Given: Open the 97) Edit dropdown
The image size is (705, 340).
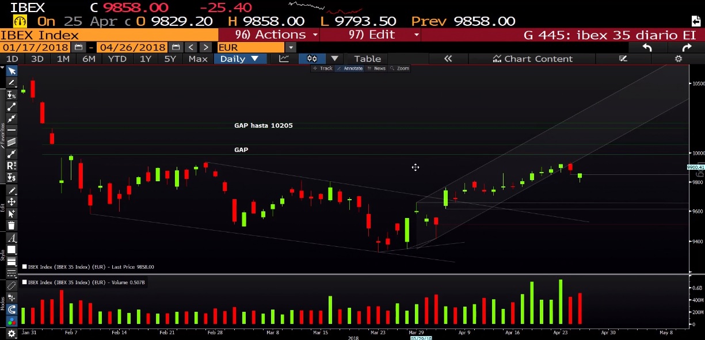Looking at the screenshot, I should [x=371, y=35].
